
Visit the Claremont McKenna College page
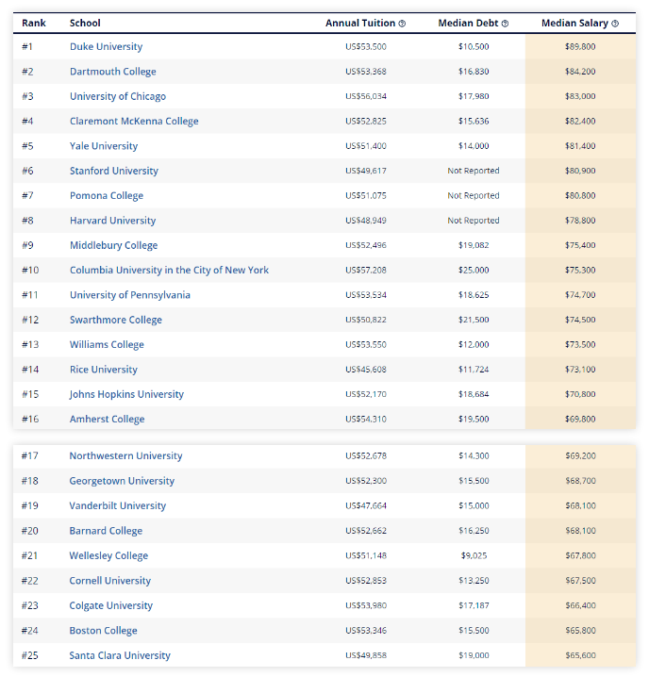tap(134, 122)
